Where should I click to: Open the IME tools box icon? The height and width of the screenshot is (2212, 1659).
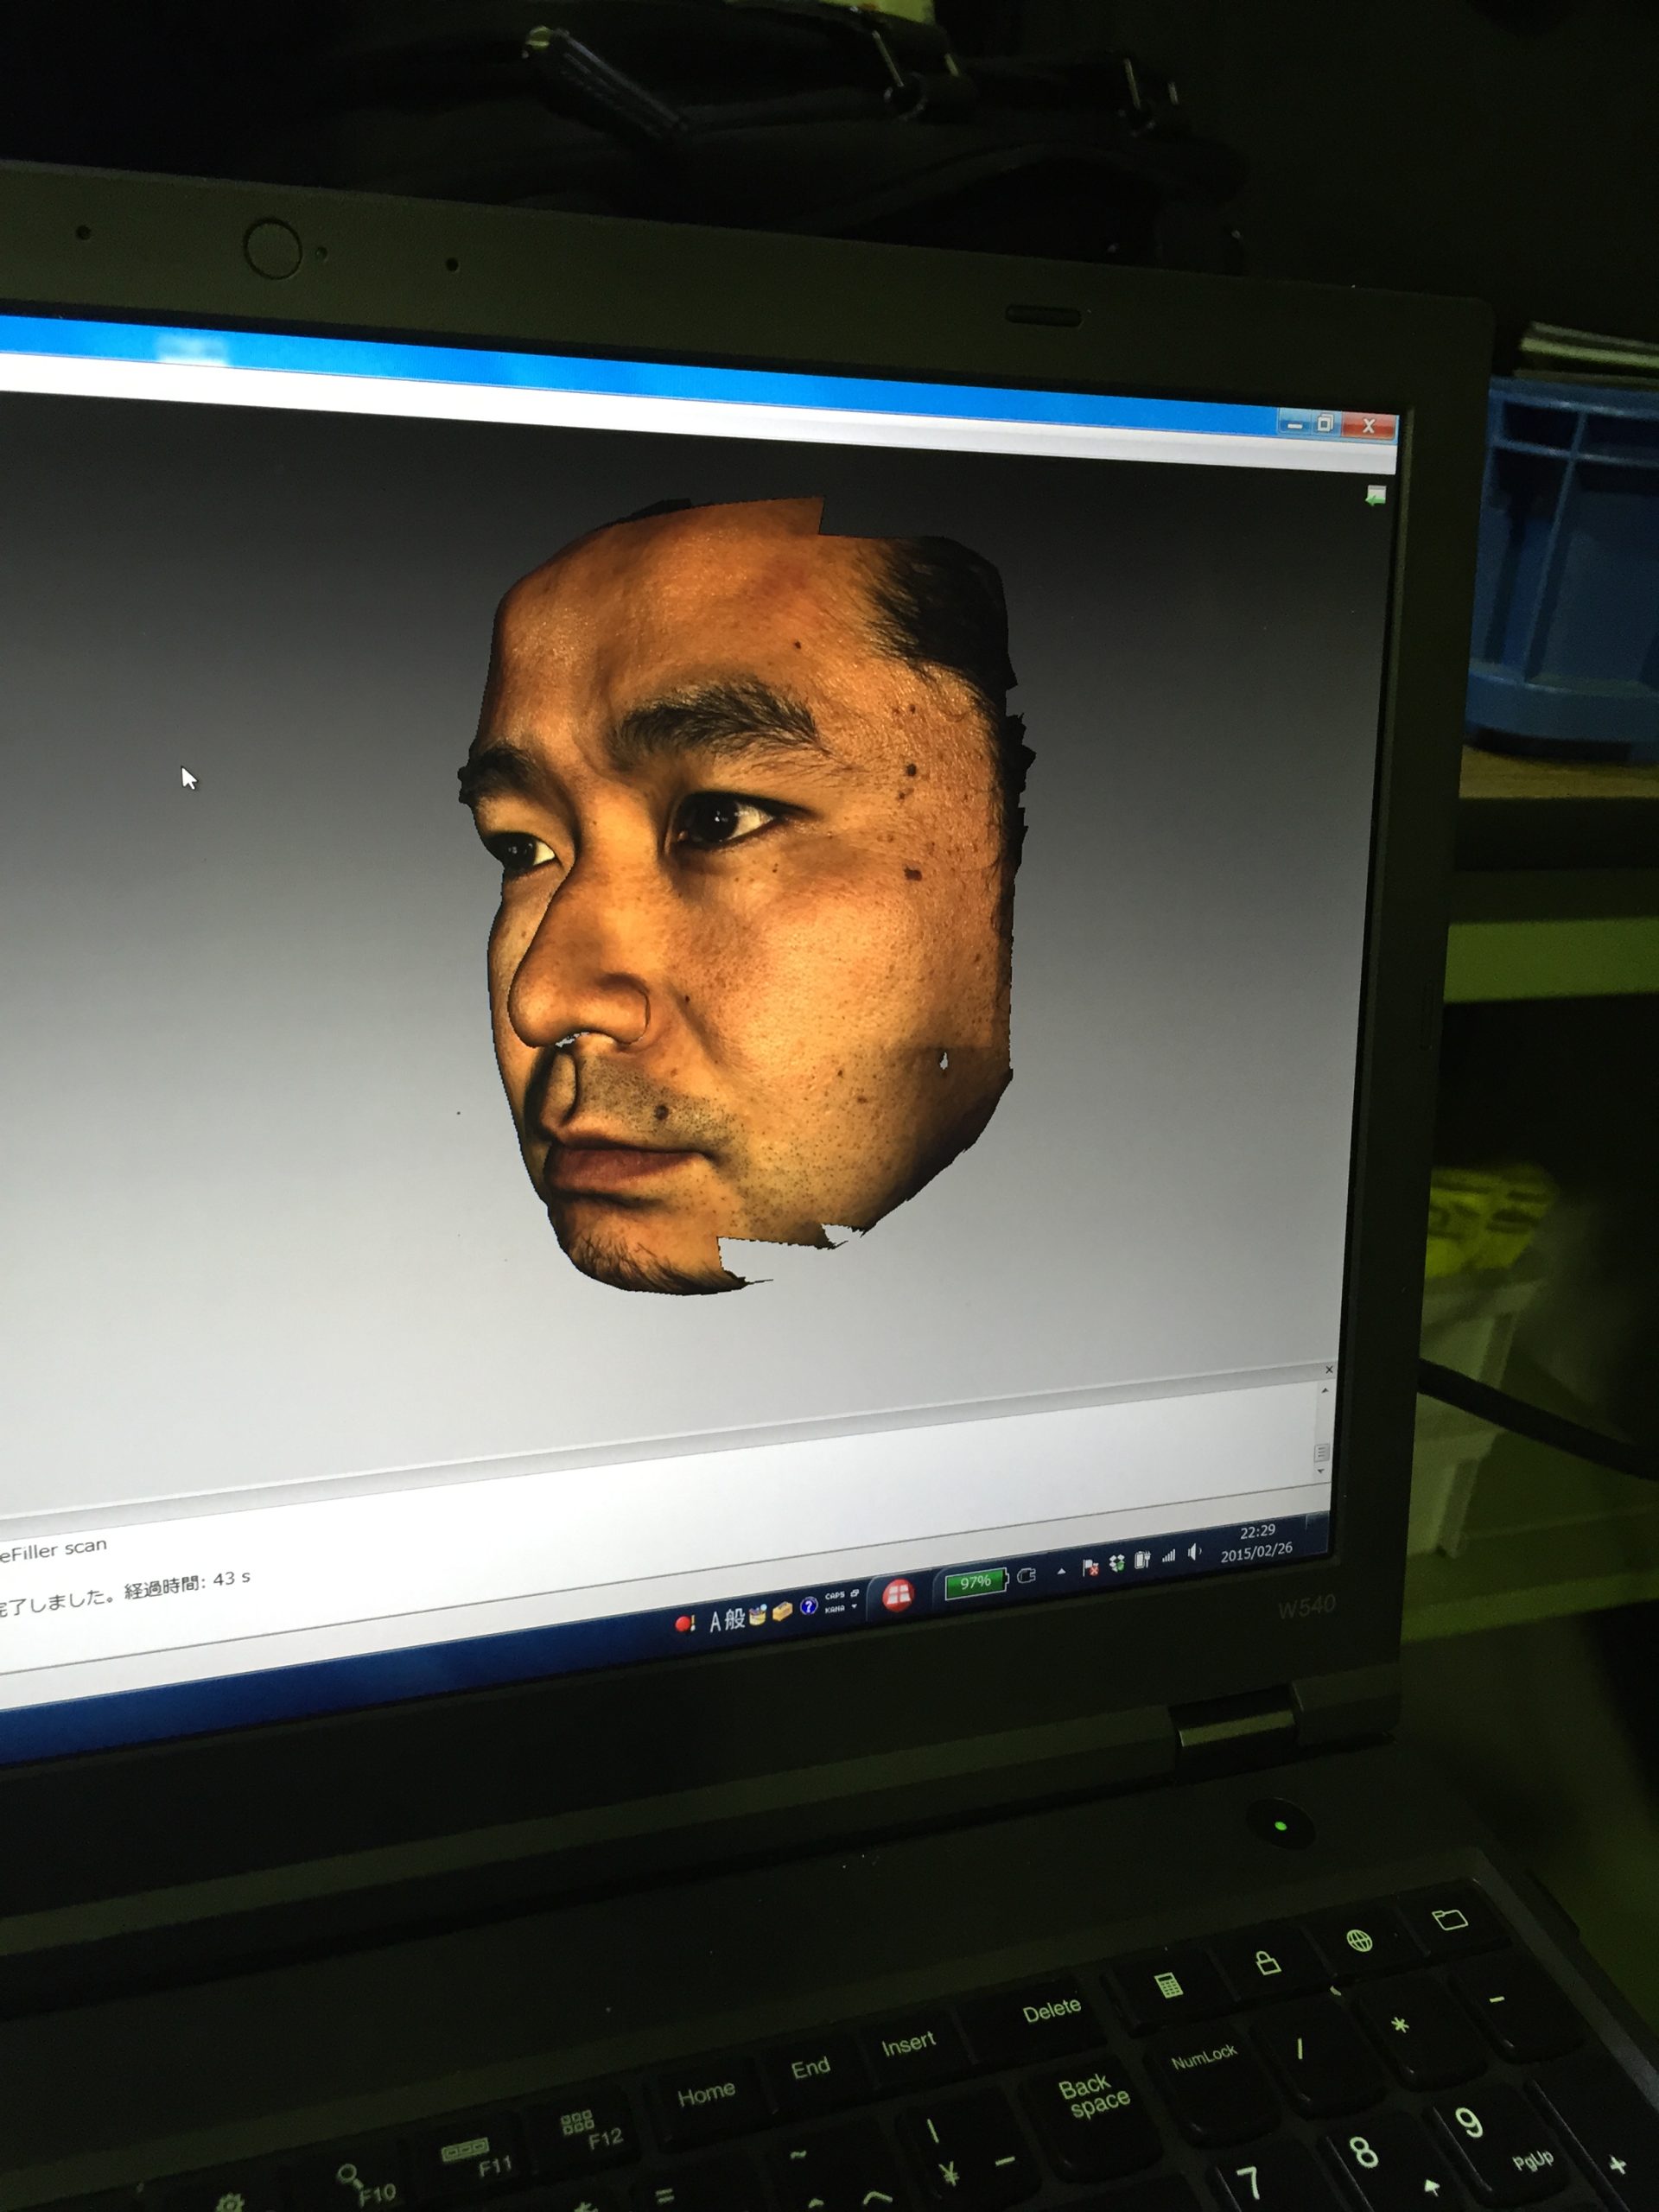[x=783, y=1611]
